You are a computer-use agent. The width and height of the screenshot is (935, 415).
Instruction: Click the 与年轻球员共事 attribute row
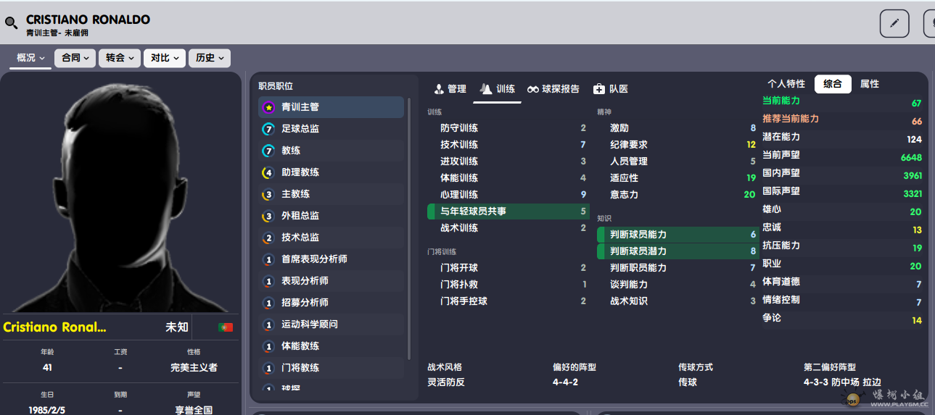(x=507, y=211)
